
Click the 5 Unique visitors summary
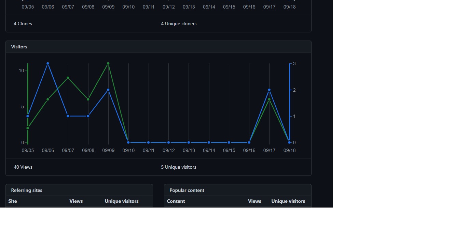tap(178, 167)
